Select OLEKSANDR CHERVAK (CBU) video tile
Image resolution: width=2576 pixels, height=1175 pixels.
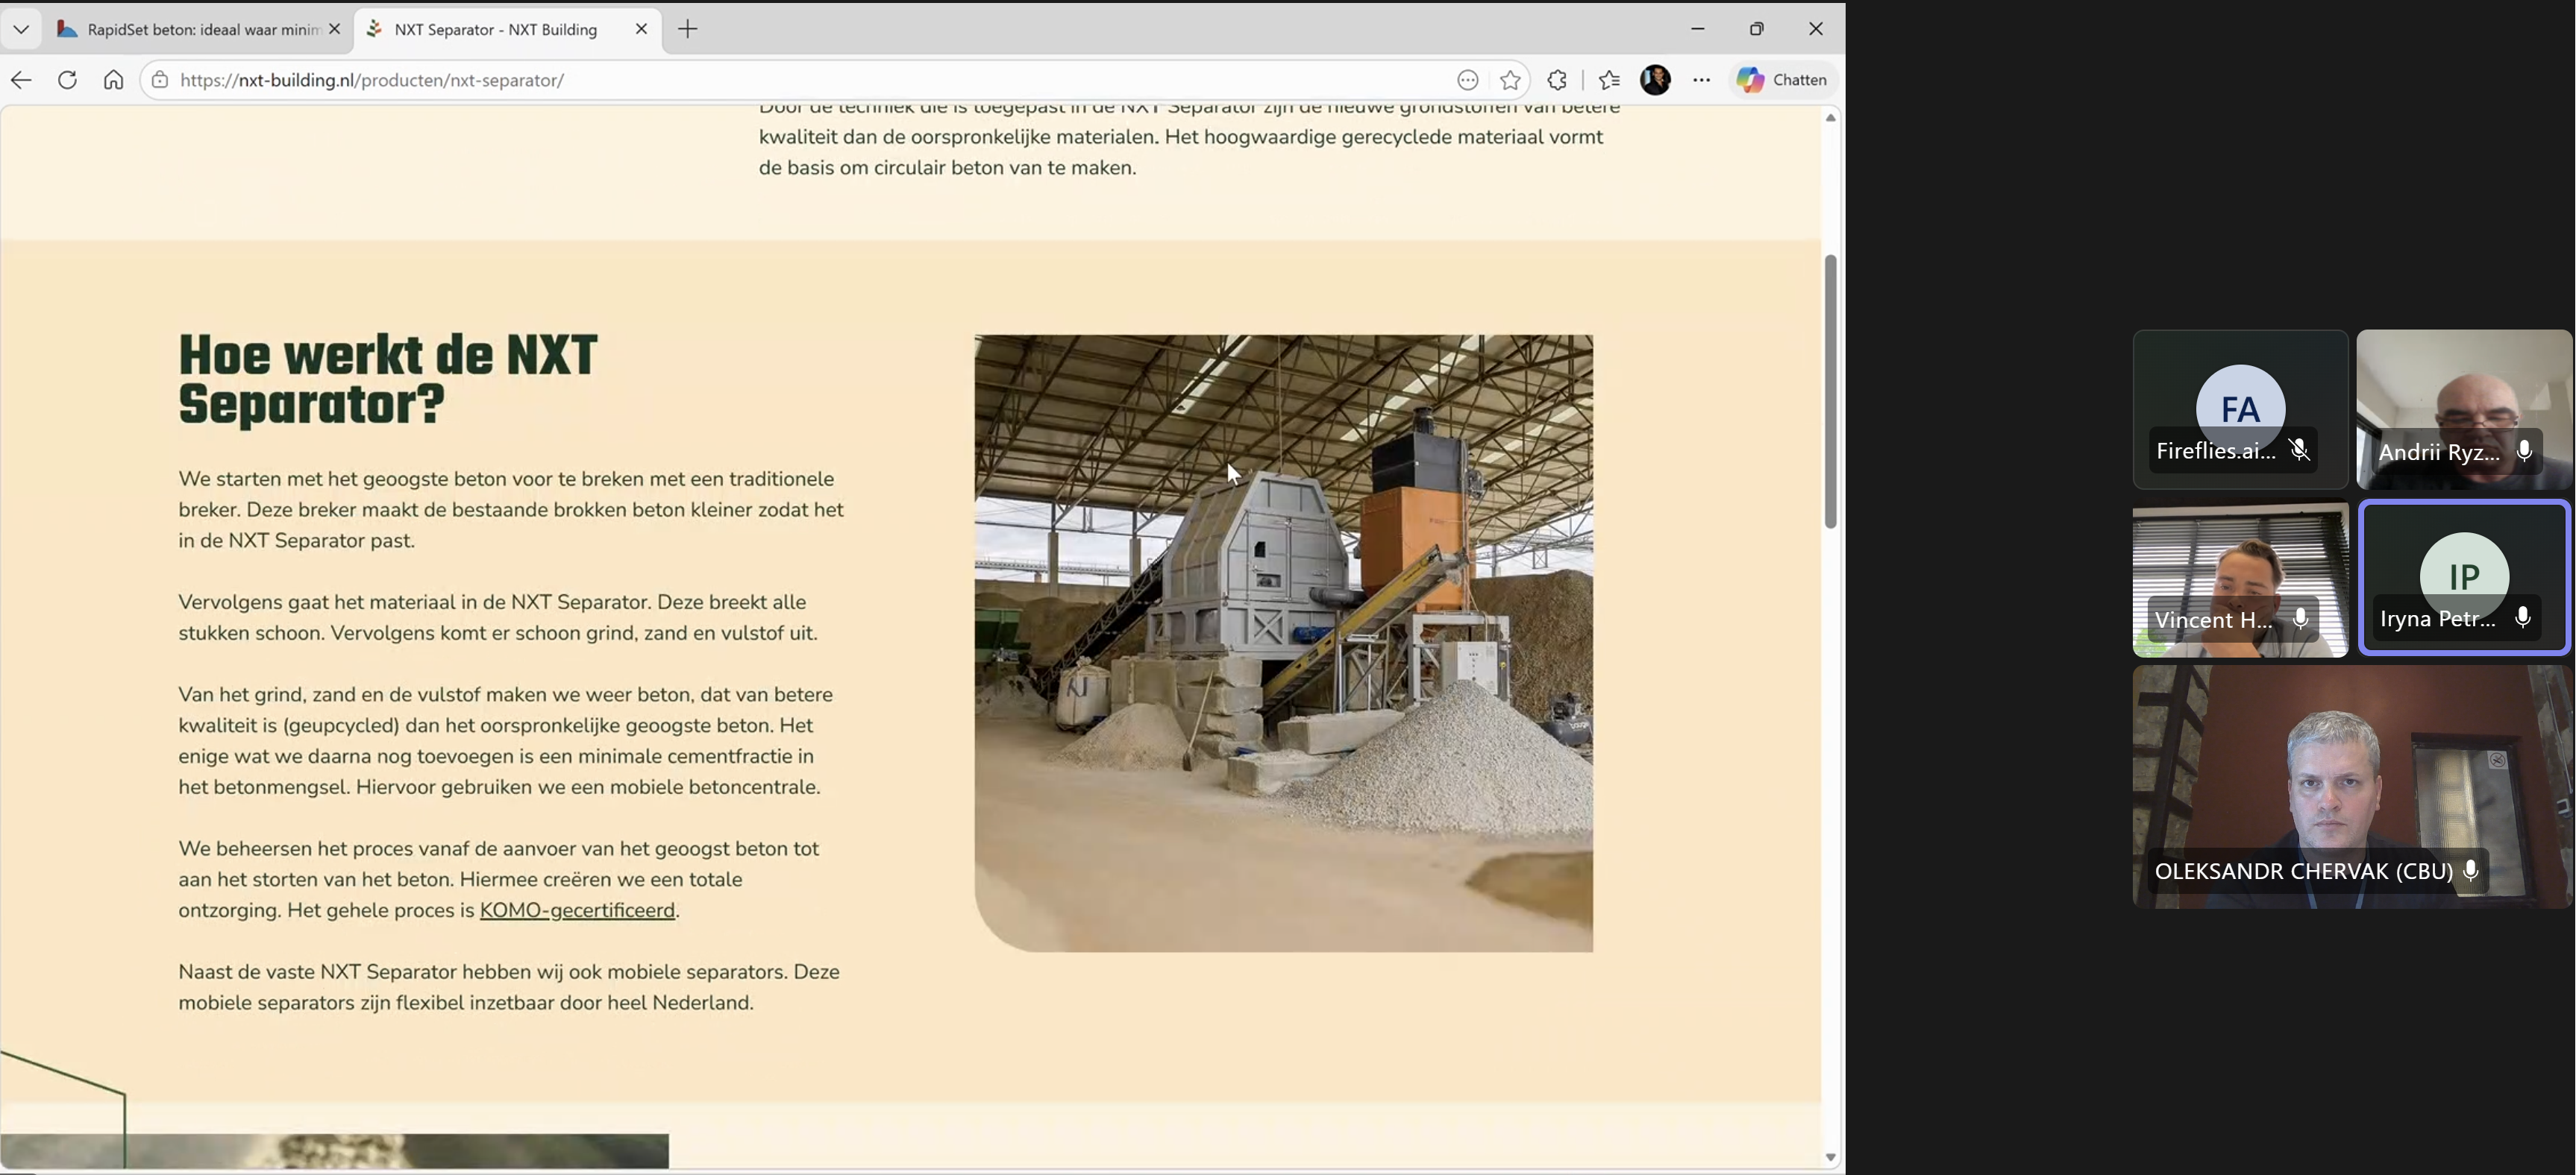tap(2352, 787)
